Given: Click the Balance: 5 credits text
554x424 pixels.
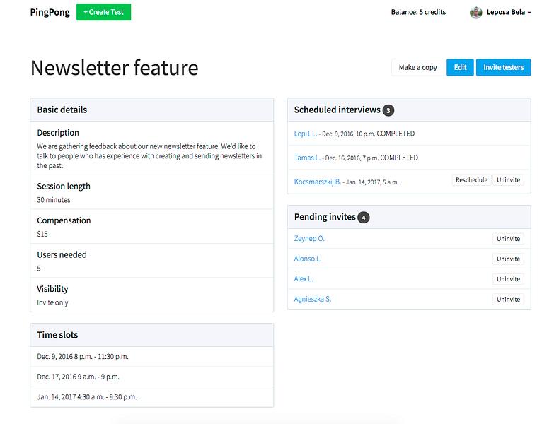Looking at the screenshot, I should (x=418, y=12).
